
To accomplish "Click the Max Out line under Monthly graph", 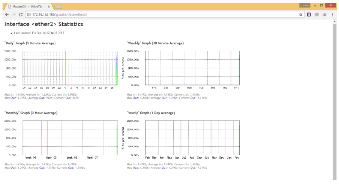I will [44, 168].
